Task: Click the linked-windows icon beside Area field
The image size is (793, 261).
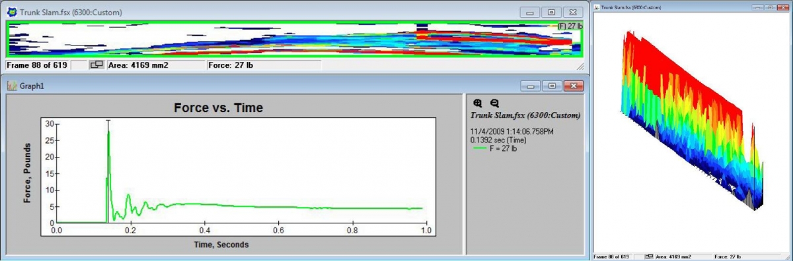Action: pyautogui.click(x=96, y=65)
